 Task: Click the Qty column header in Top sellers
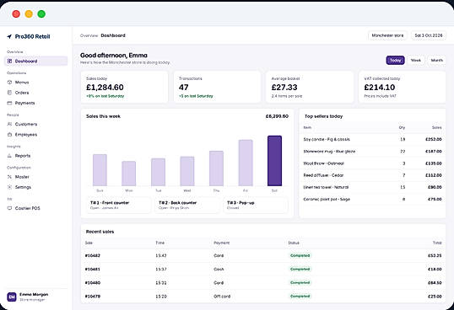coord(402,127)
